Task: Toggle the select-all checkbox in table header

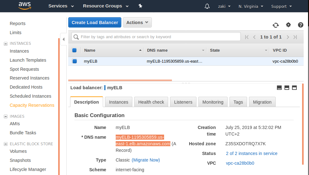Action: (x=74, y=50)
